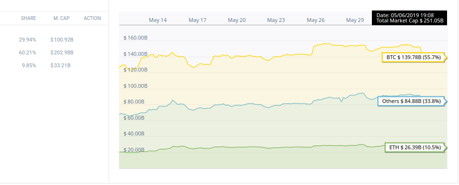Click the May 17 date marker
This screenshot has width=459, height=185.
click(x=198, y=20)
